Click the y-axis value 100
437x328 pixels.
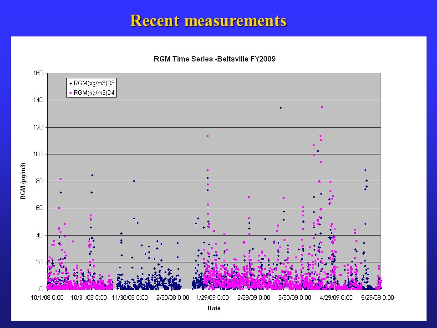coord(38,154)
